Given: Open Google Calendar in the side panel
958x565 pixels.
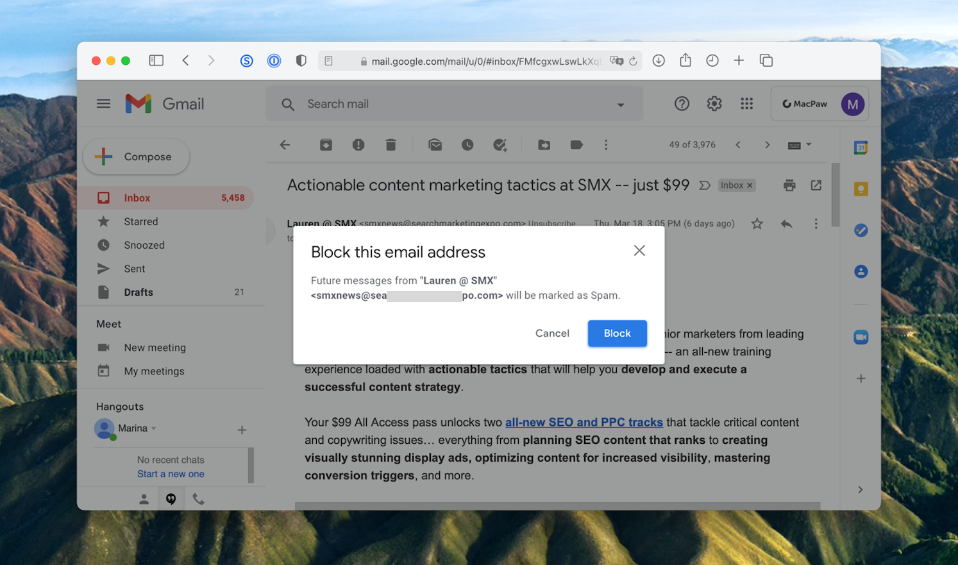Looking at the screenshot, I should click(x=860, y=147).
